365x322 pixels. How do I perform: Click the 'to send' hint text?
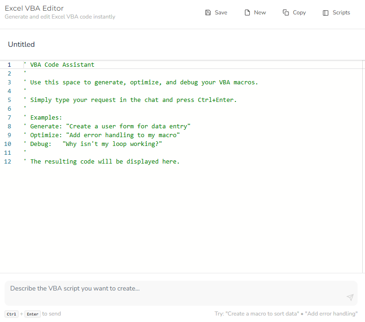(x=51, y=314)
